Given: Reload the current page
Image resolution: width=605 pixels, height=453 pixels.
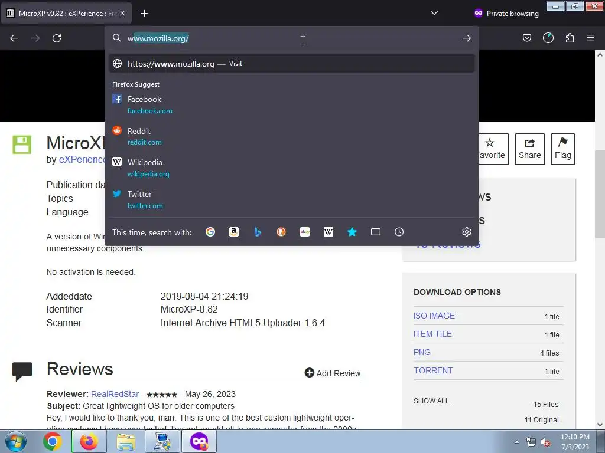Looking at the screenshot, I should coord(57,38).
